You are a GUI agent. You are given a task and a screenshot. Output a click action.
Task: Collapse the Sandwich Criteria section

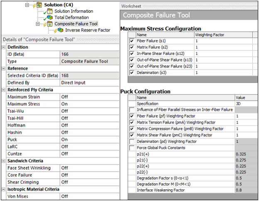[x=4, y=161]
